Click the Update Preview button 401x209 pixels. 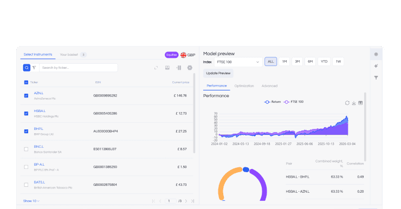(x=218, y=73)
